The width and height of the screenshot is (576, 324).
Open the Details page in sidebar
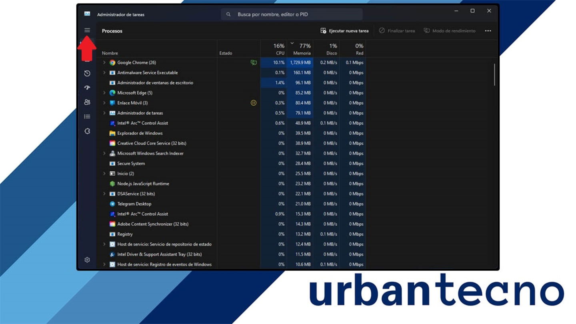pyautogui.click(x=87, y=117)
